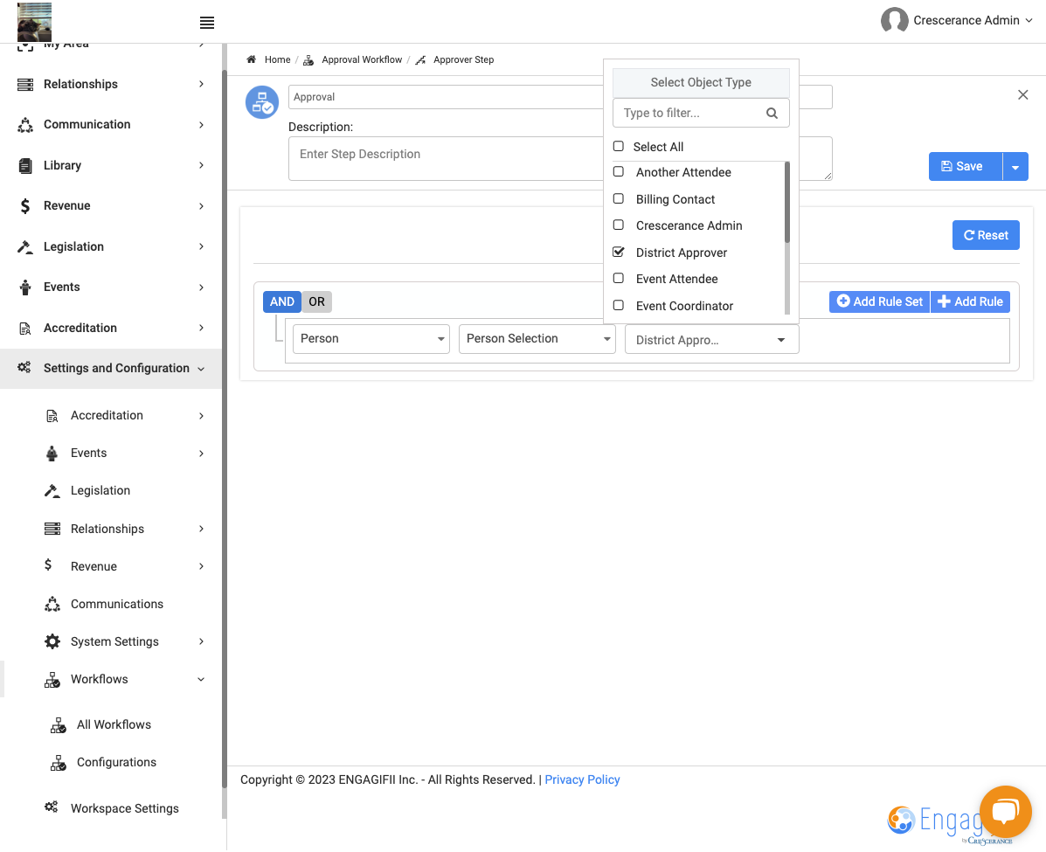
Task: Expand the Revenue menu chevron
Action: (201, 206)
